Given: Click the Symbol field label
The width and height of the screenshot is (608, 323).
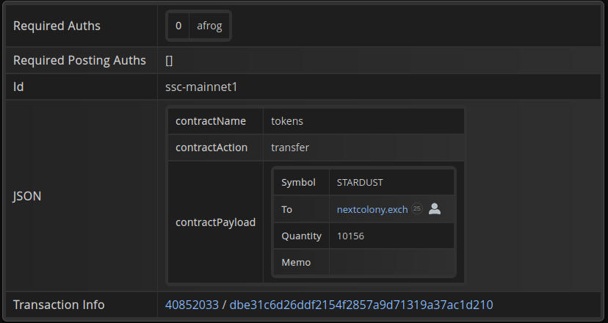Looking at the screenshot, I should pyautogui.click(x=298, y=183).
